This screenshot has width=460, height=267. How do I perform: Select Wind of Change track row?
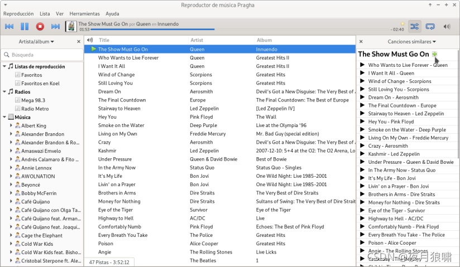click(x=220, y=75)
